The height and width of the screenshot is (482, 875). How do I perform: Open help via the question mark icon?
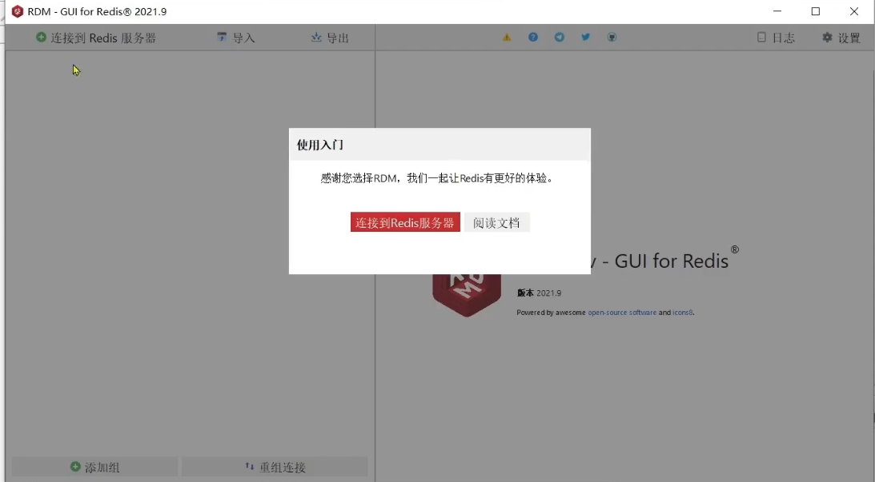[x=532, y=36]
